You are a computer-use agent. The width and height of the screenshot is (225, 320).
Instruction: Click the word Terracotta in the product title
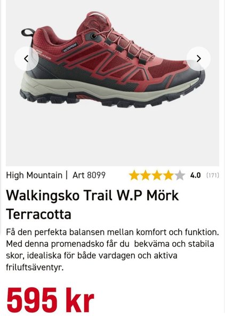pyautogui.click(x=39, y=214)
